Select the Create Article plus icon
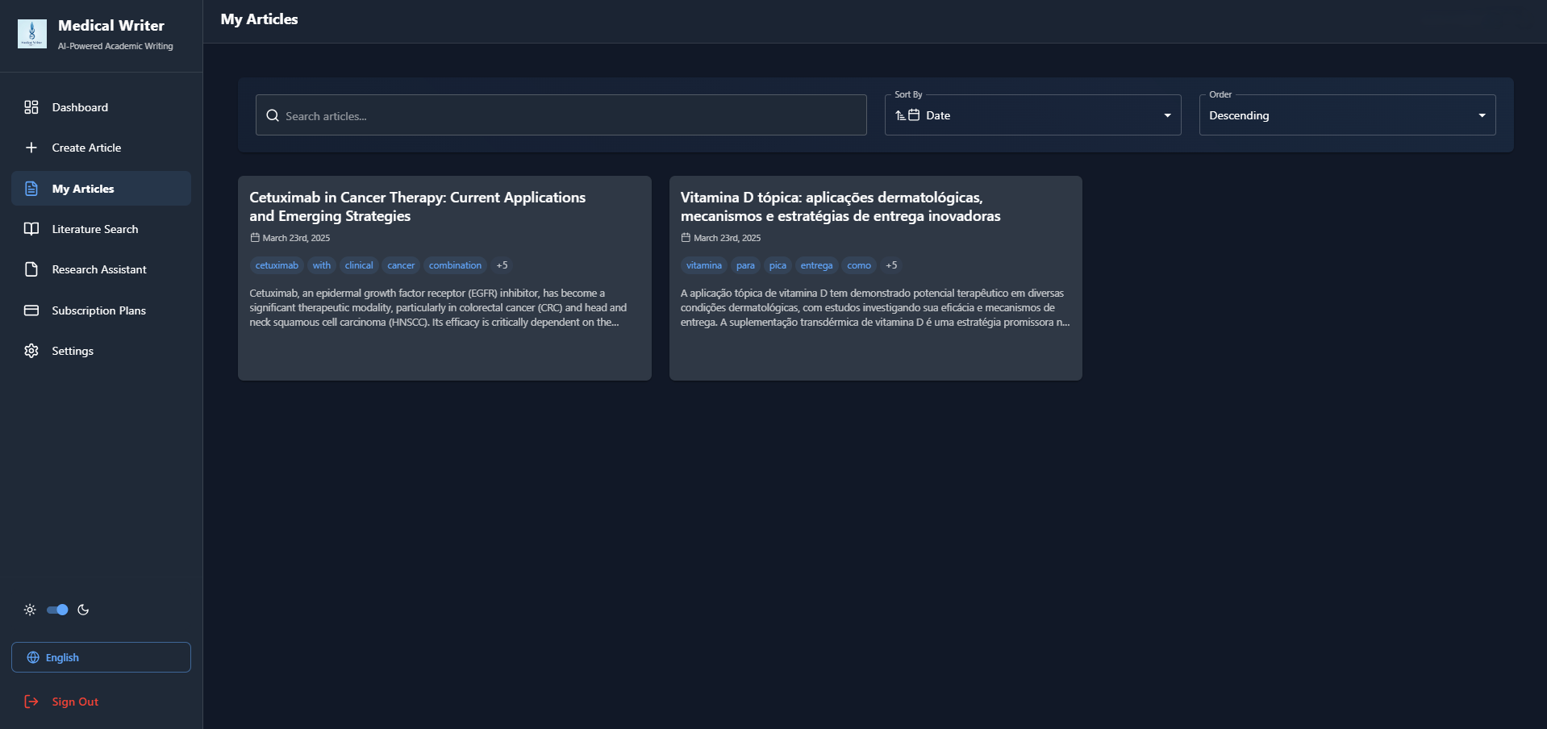The height and width of the screenshot is (729, 1547). point(31,148)
